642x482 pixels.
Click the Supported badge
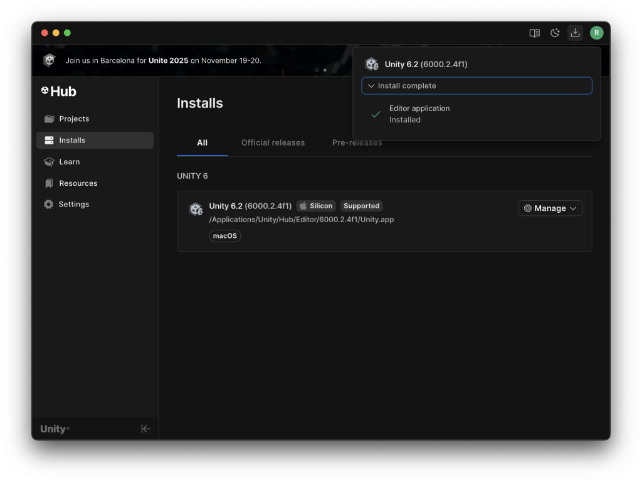(x=362, y=206)
